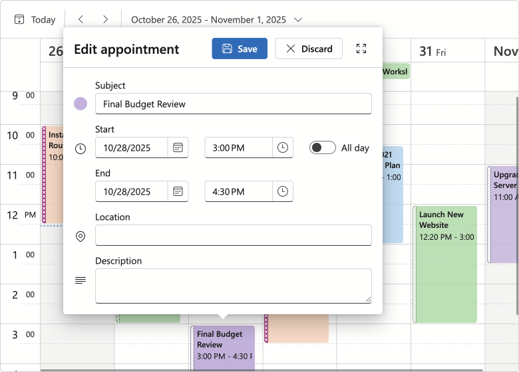Click the Start date field
The image size is (519, 372).
pyautogui.click(x=131, y=147)
